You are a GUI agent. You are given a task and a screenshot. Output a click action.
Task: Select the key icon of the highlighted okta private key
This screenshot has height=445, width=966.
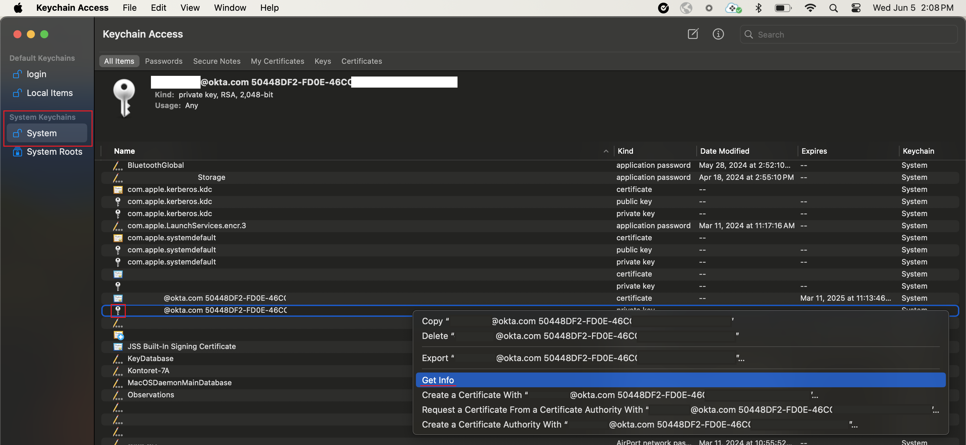118,310
